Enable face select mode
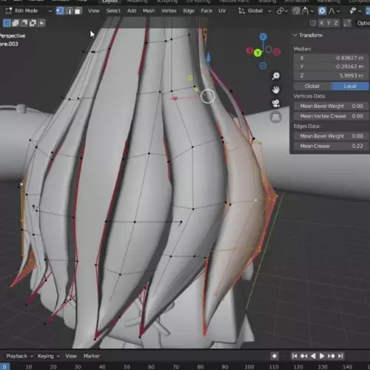Screen dimensions: 370x370 coord(78,11)
